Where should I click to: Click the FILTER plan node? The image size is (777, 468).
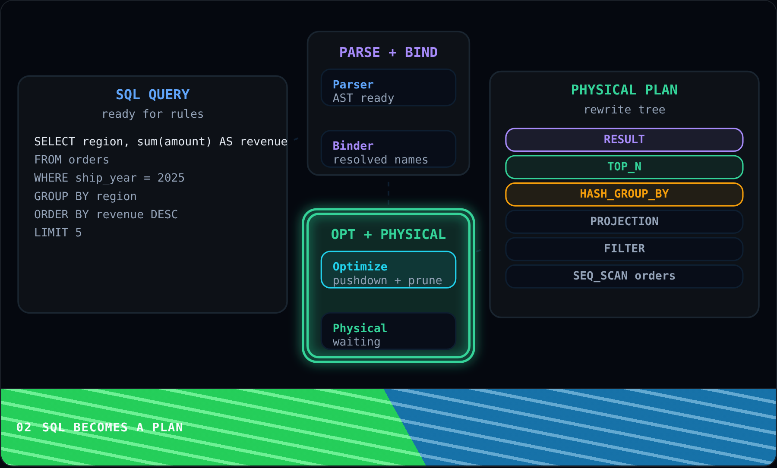pos(624,248)
